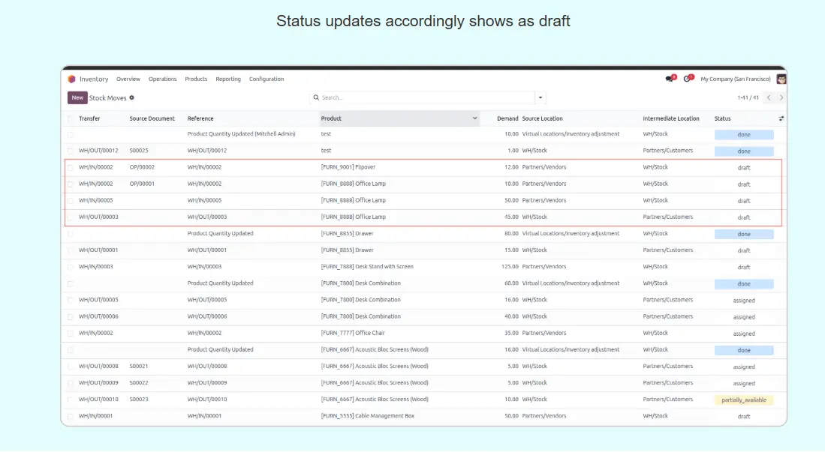The image size is (825, 452).
Task: Tick the select-all checkbox in header
Action: point(71,118)
